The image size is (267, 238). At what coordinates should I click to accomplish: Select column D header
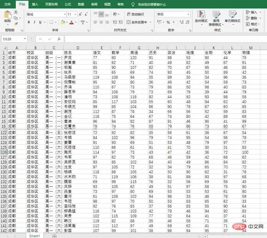(x=78, y=48)
